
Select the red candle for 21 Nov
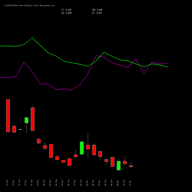pyautogui.click(x=51, y=151)
